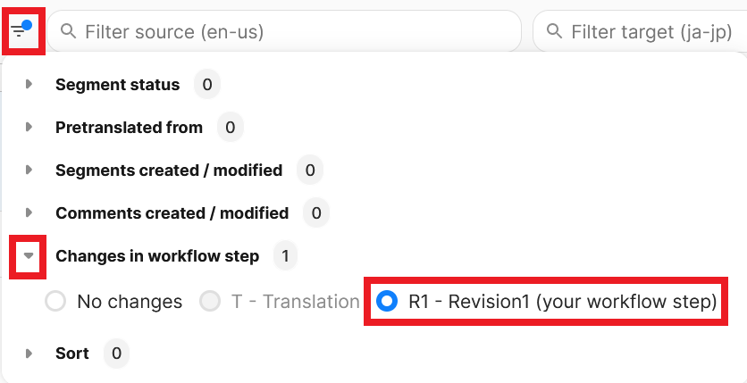Expand the Segment status section
This screenshot has height=383, width=747.
[29, 85]
